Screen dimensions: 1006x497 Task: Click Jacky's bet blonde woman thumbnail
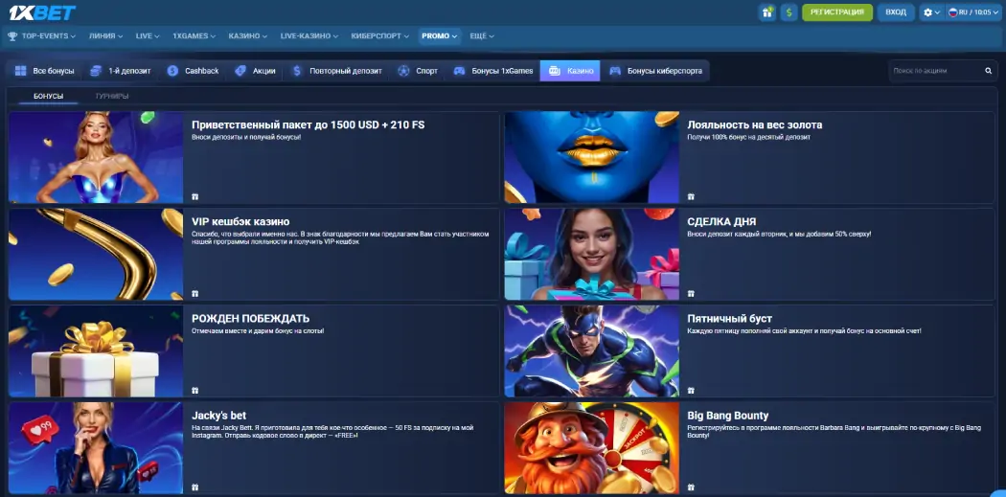pos(96,447)
